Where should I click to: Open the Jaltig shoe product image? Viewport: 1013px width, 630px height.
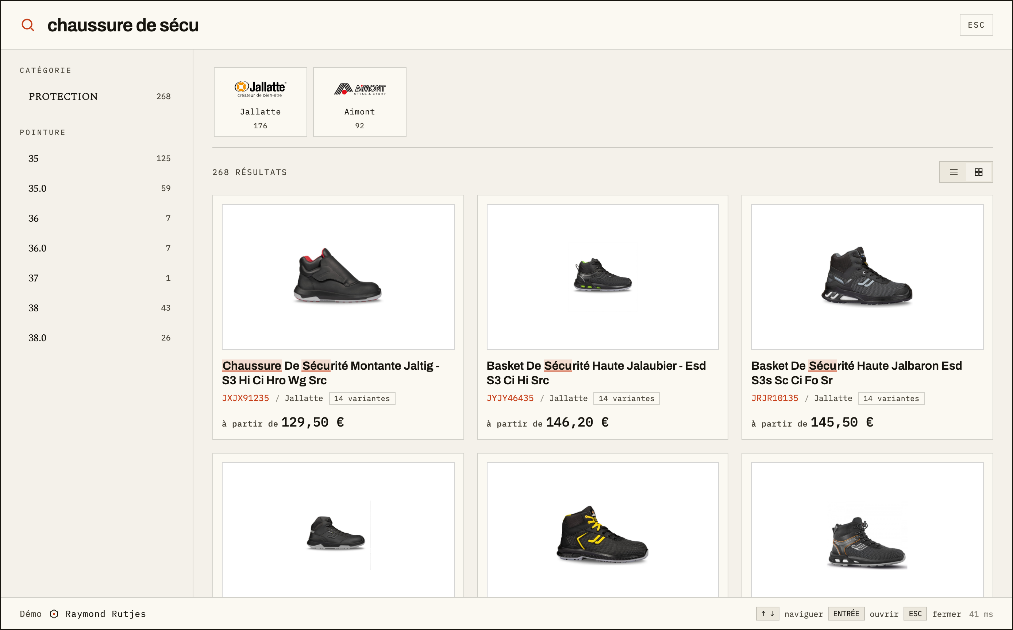338,277
